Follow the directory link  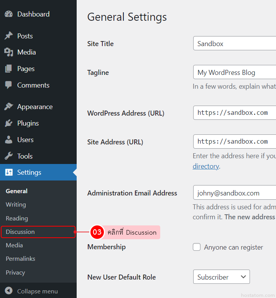click(205, 166)
